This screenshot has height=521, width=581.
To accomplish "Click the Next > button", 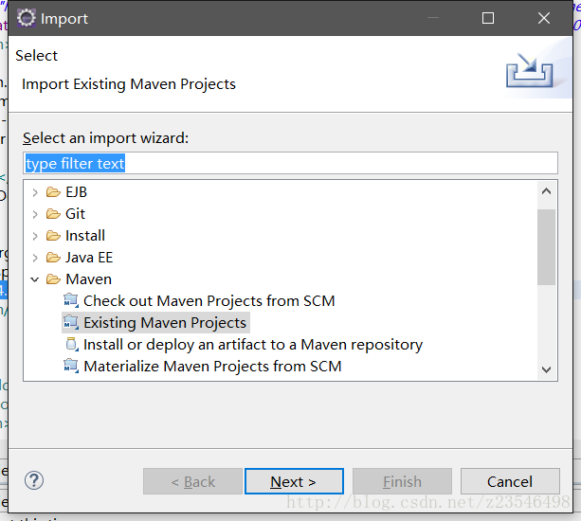I will tap(294, 481).
